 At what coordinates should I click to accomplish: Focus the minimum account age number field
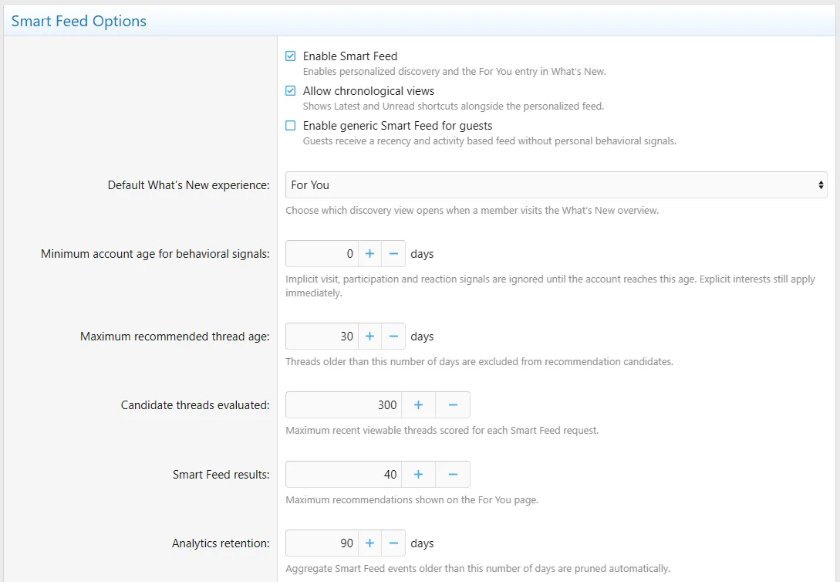322,253
